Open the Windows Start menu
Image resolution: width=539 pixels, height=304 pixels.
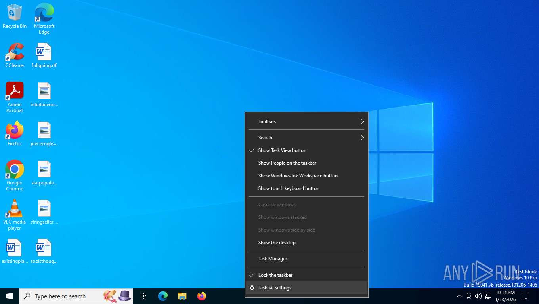pos(10,296)
